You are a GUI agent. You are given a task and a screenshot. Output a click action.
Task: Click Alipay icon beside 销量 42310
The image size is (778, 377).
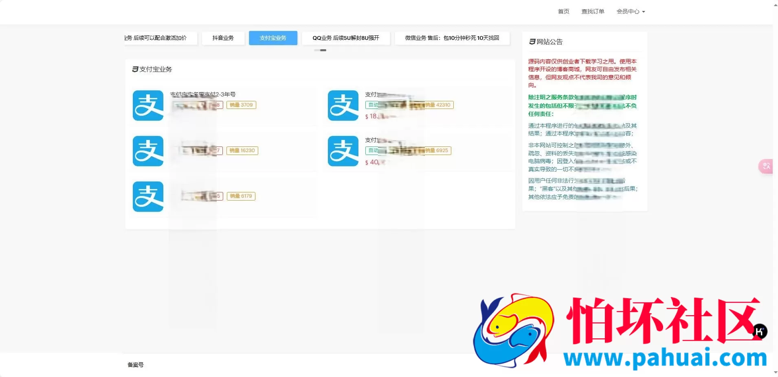[x=343, y=105]
